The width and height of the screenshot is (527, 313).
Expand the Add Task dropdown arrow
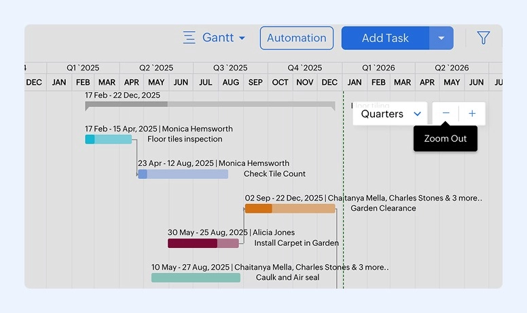pyautogui.click(x=441, y=38)
